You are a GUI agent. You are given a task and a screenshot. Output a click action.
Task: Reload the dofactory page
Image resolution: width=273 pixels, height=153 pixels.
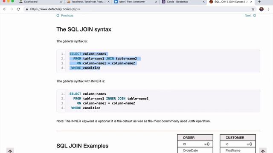tap(18, 9)
